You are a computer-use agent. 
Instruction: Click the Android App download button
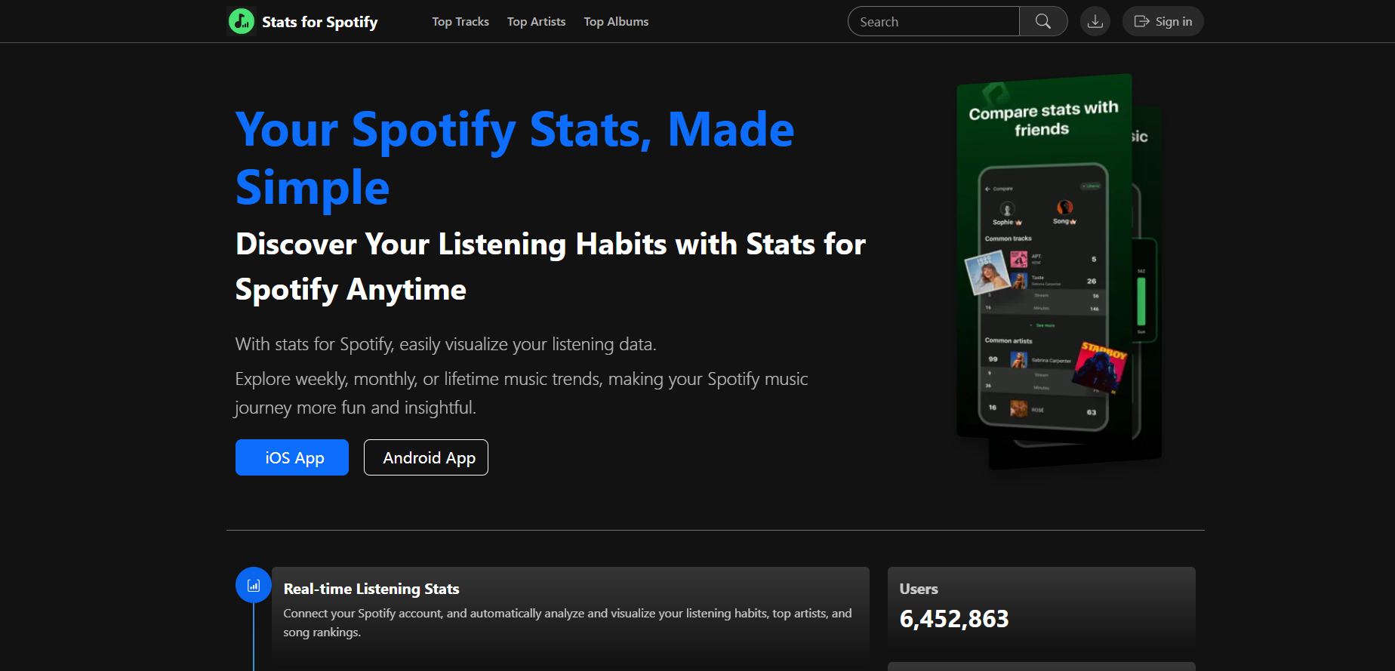tap(425, 457)
